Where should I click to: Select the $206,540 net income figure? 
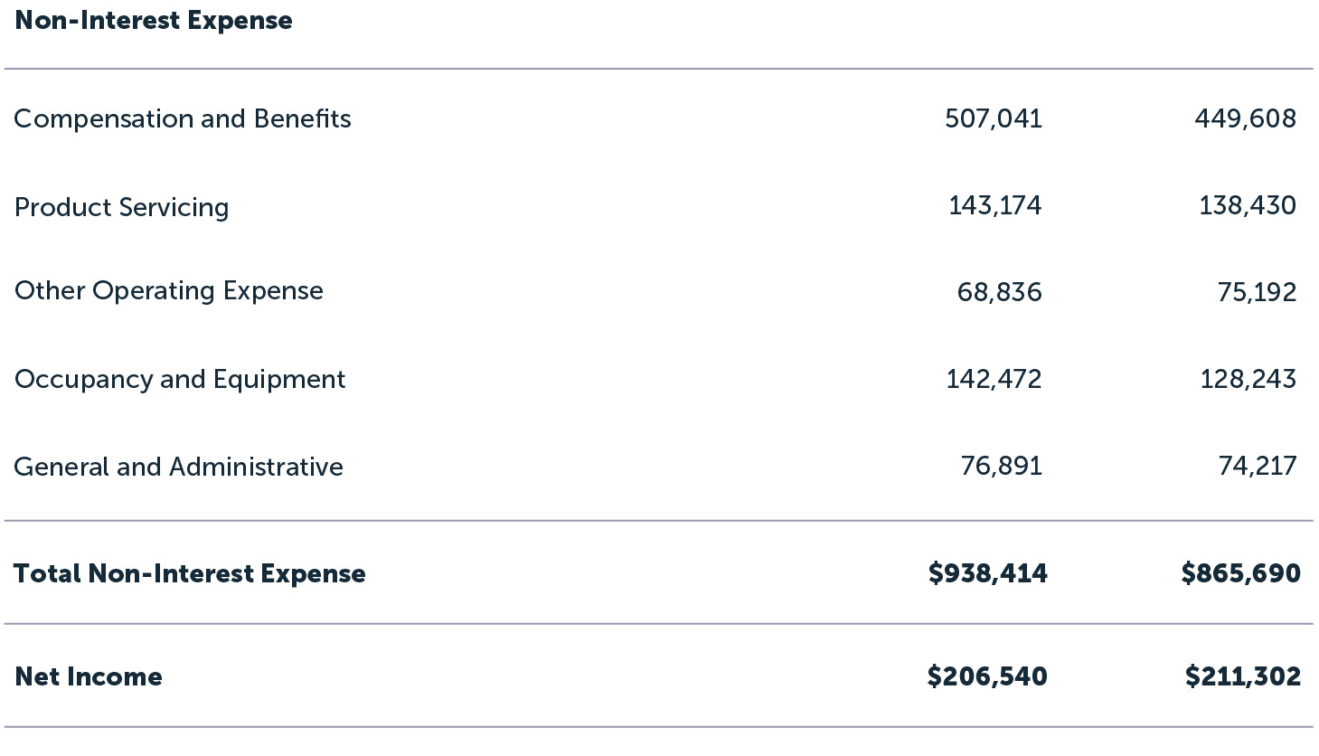pos(987,676)
